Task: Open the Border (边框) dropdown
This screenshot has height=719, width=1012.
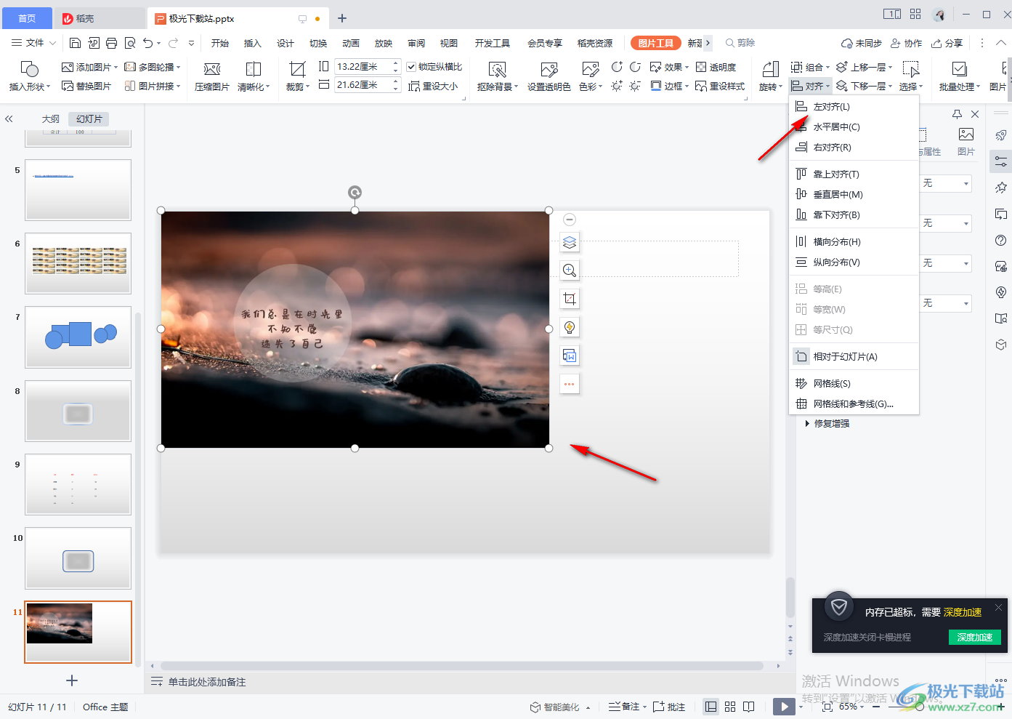Action: click(669, 86)
